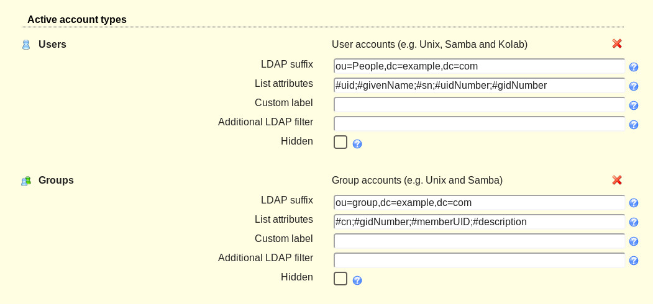Open help for Groups List attributes
Image resolution: width=653 pixels, height=304 pixels.
coord(633,222)
